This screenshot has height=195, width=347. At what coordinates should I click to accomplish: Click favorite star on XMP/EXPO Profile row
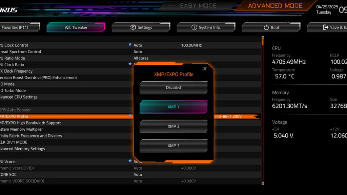130,115
